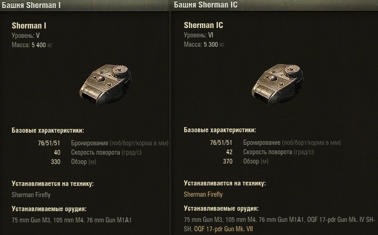This screenshot has height=235, width=378.
Task: Click Sherman I compatible guns list text
Action: point(72,220)
